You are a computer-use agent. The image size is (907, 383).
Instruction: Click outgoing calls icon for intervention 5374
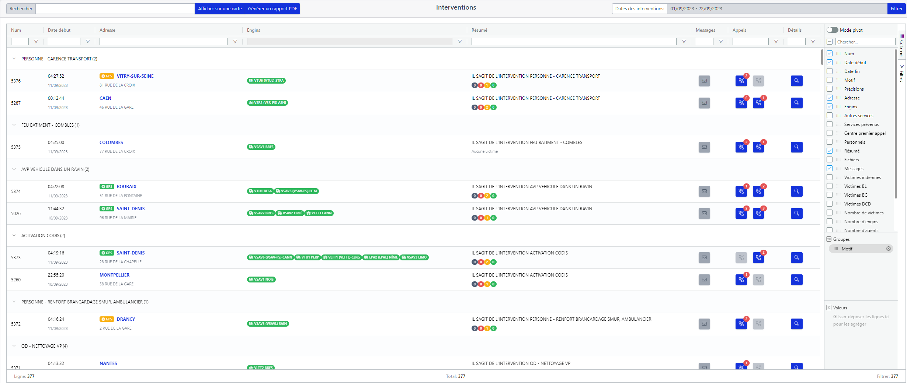coord(758,191)
